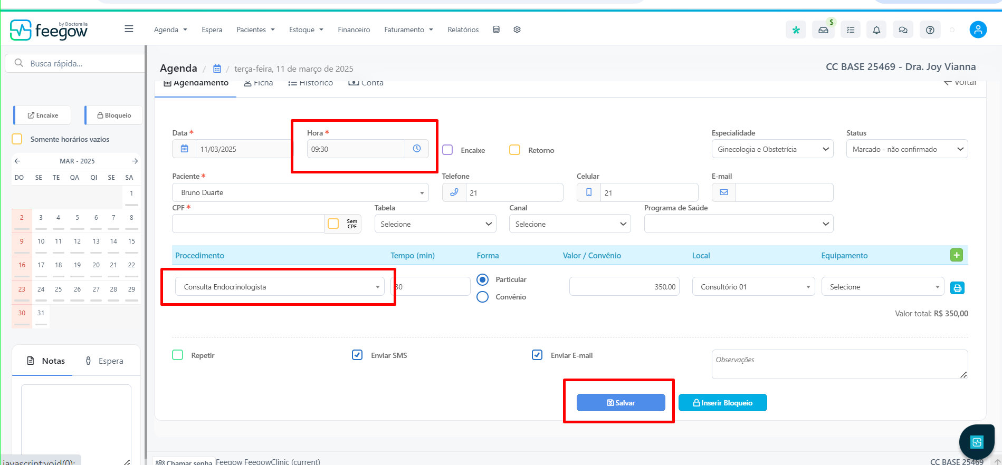1002x465 pixels.
Task: Open settings gear in top menu
Action: tap(517, 30)
